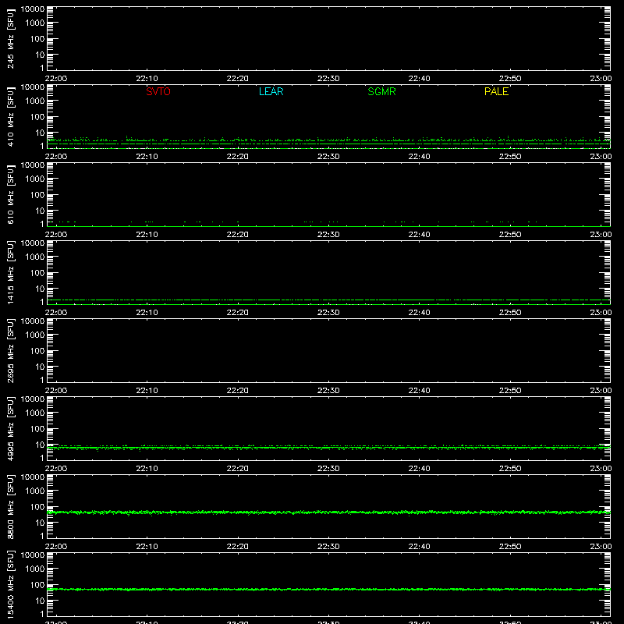Select the 1415 MHz [SFU] axis title
Image resolution: width=624 pixels, height=624 pixels.
click(10, 272)
